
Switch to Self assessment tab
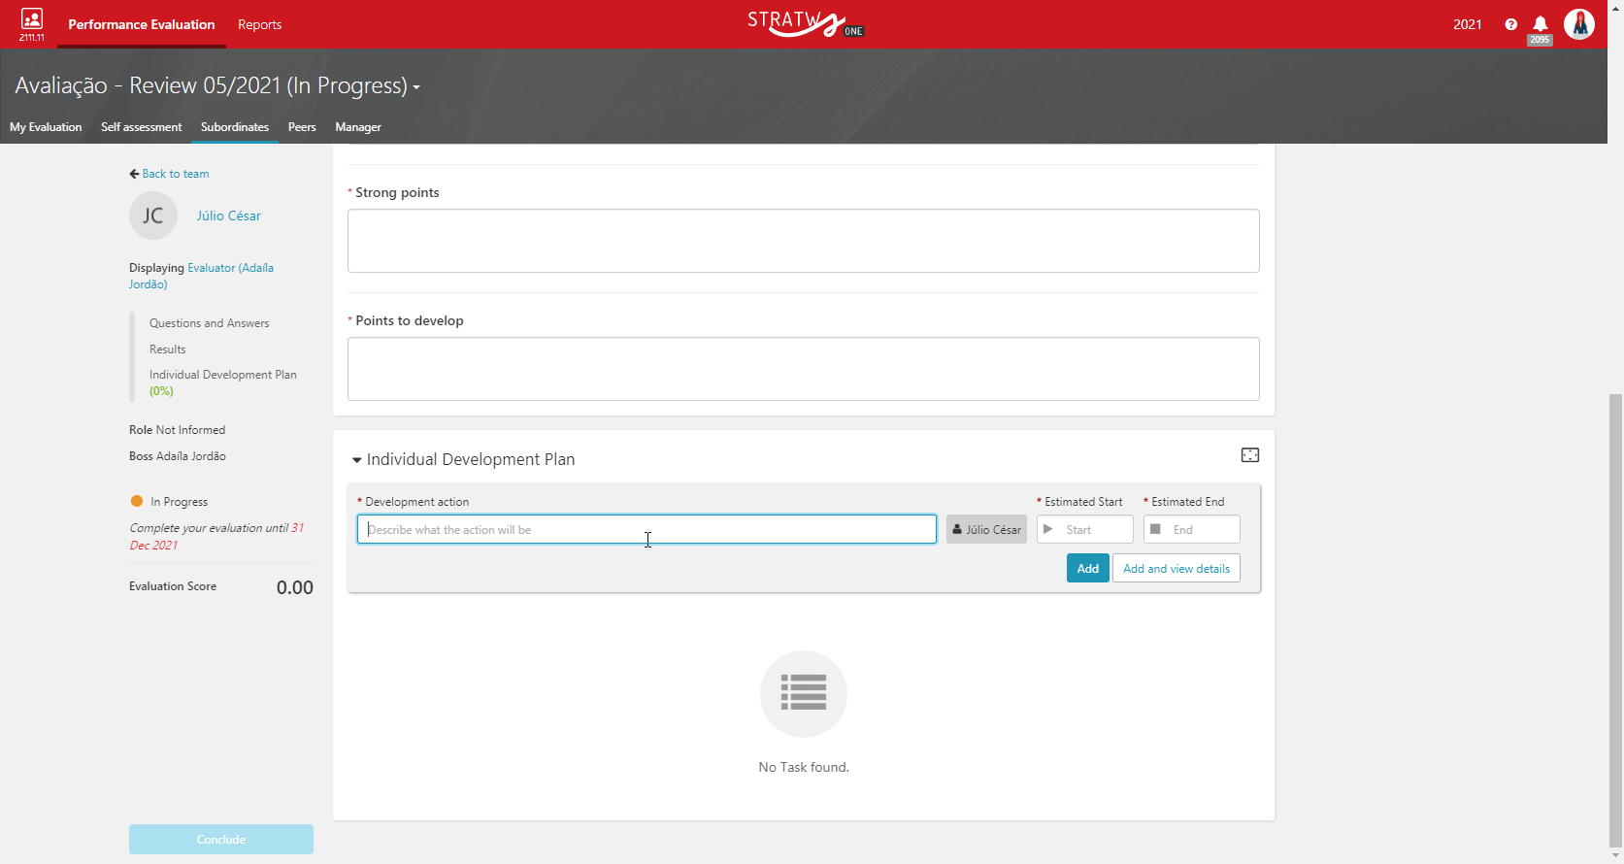click(x=142, y=127)
